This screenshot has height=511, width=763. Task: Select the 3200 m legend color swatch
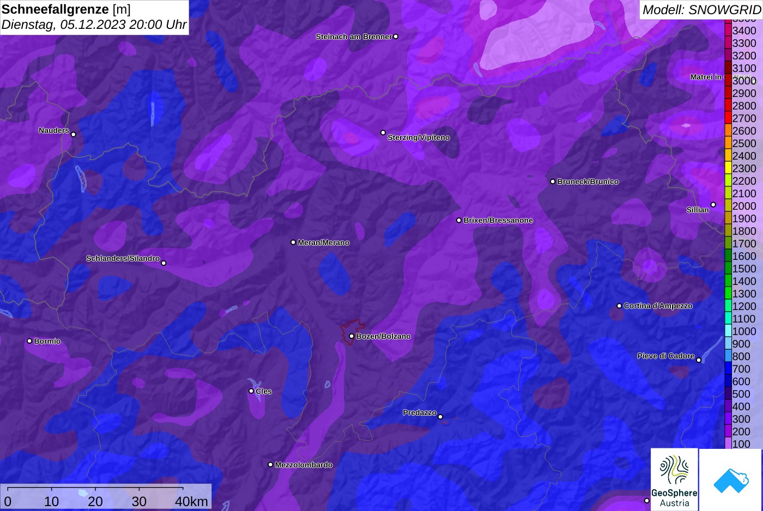point(728,56)
